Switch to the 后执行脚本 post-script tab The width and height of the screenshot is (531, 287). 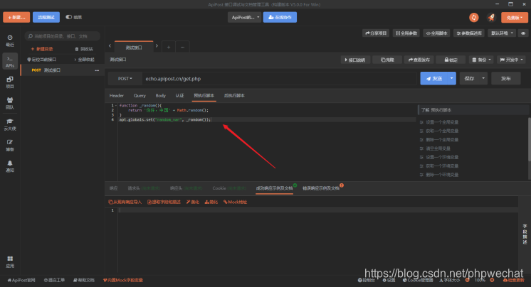[234, 96]
